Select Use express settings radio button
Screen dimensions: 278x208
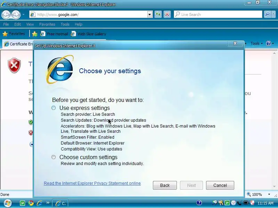[54, 108]
